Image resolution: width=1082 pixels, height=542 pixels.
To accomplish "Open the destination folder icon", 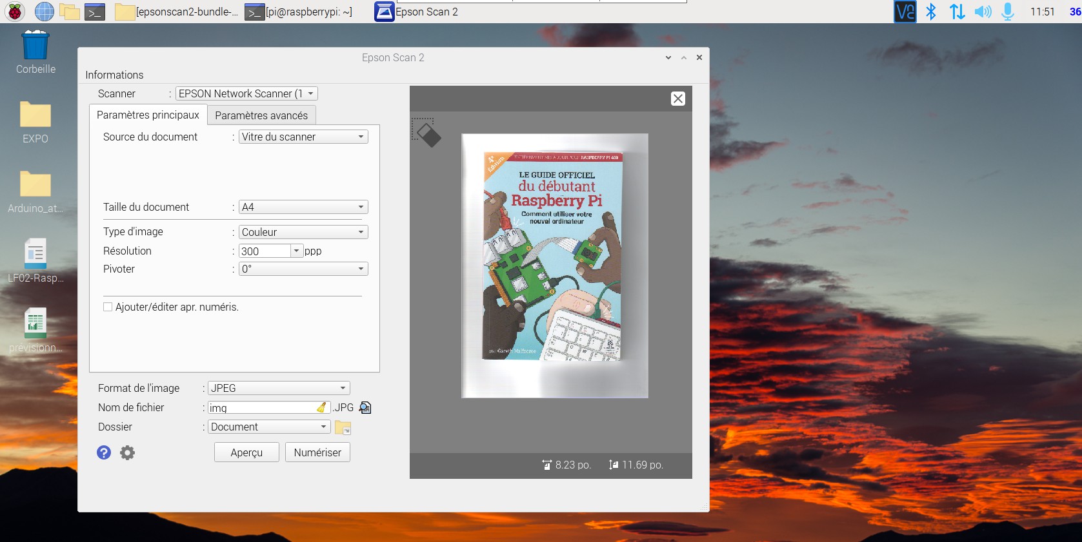I will coord(343,427).
